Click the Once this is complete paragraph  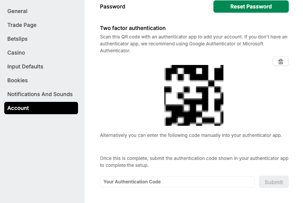coord(194,162)
